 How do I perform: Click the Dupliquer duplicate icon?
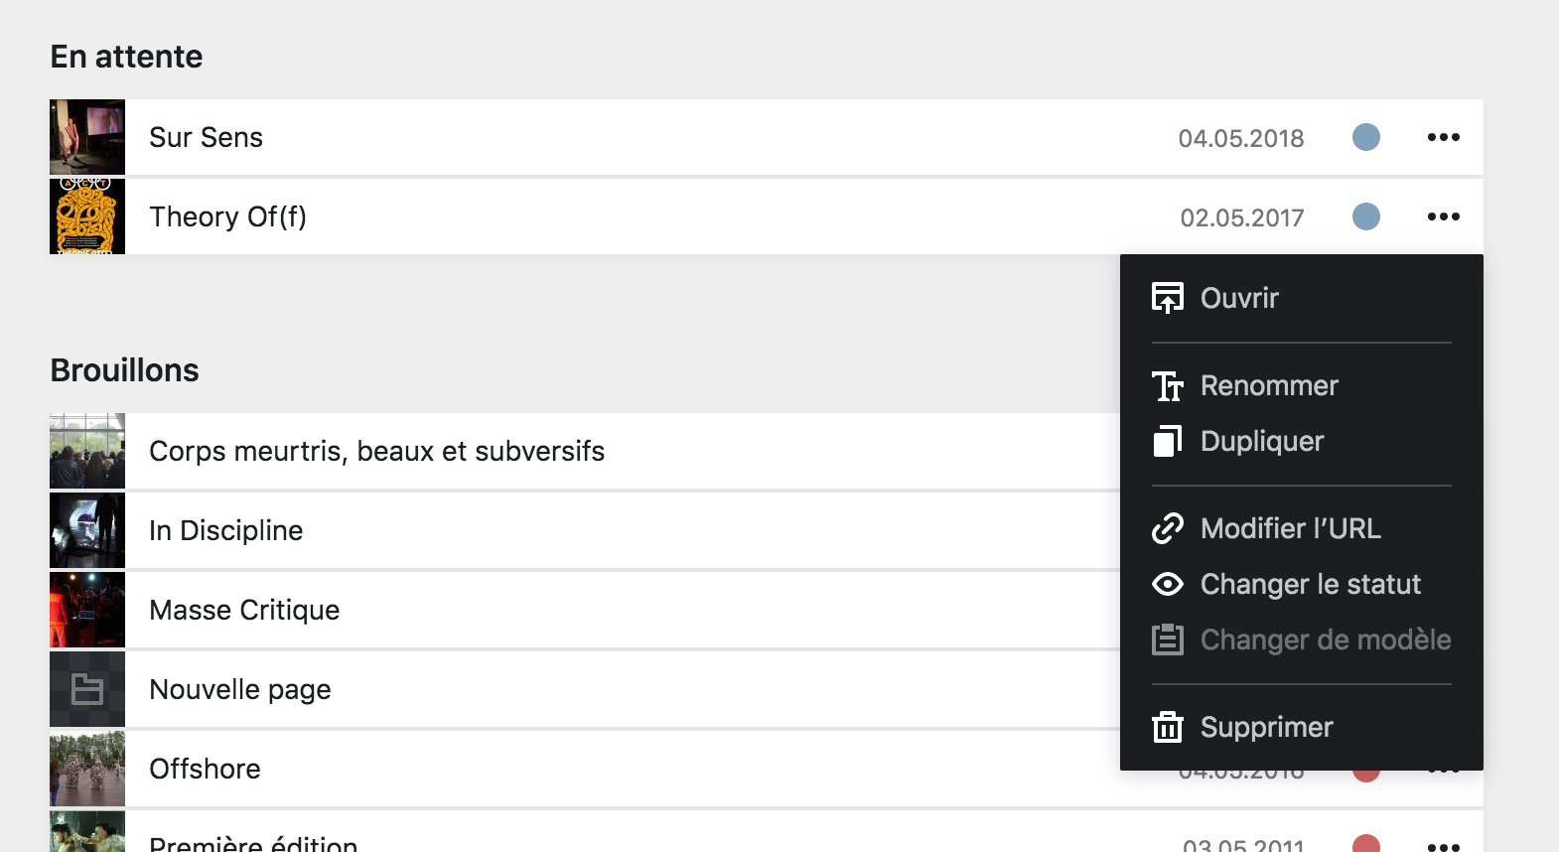coord(1169,441)
